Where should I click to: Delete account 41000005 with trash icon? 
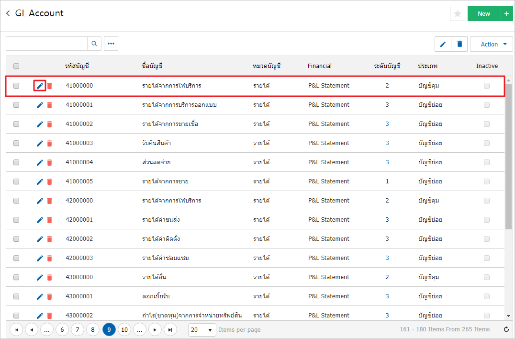[x=50, y=181]
